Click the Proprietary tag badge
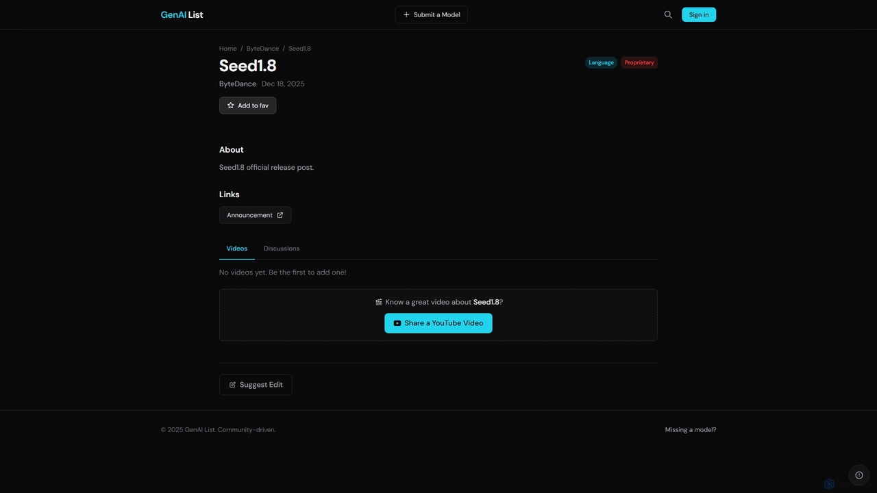This screenshot has height=493, width=877. coord(639,62)
